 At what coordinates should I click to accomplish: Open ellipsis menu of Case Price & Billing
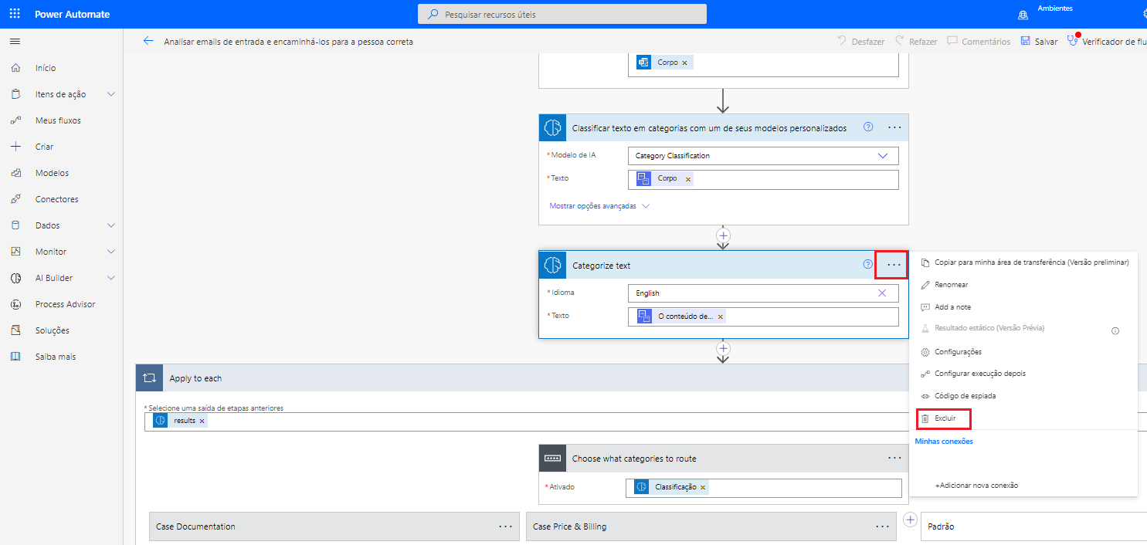click(882, 526)
